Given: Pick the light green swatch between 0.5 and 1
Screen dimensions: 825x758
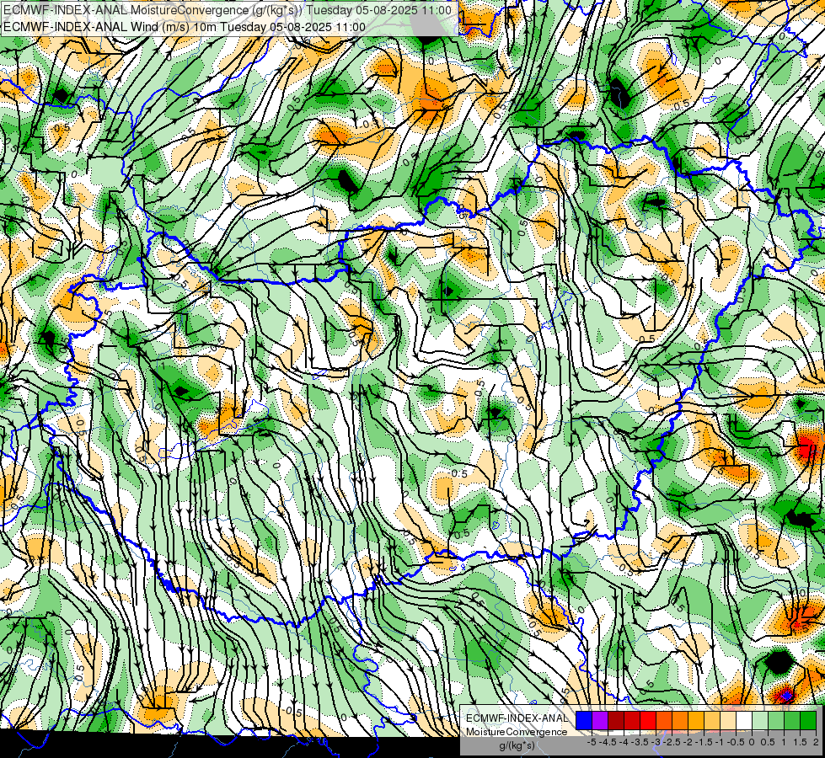Looking at the screenshot, I should (776, 721).
